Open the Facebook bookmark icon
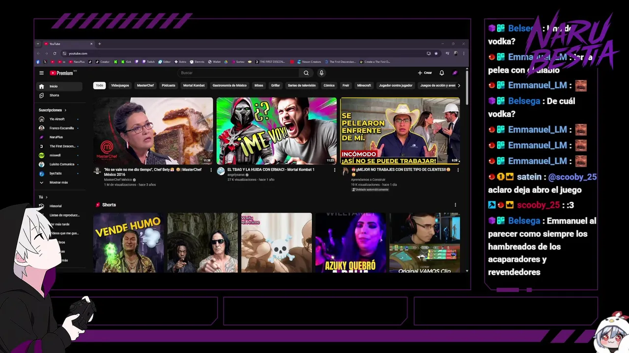 pos(38,62)
